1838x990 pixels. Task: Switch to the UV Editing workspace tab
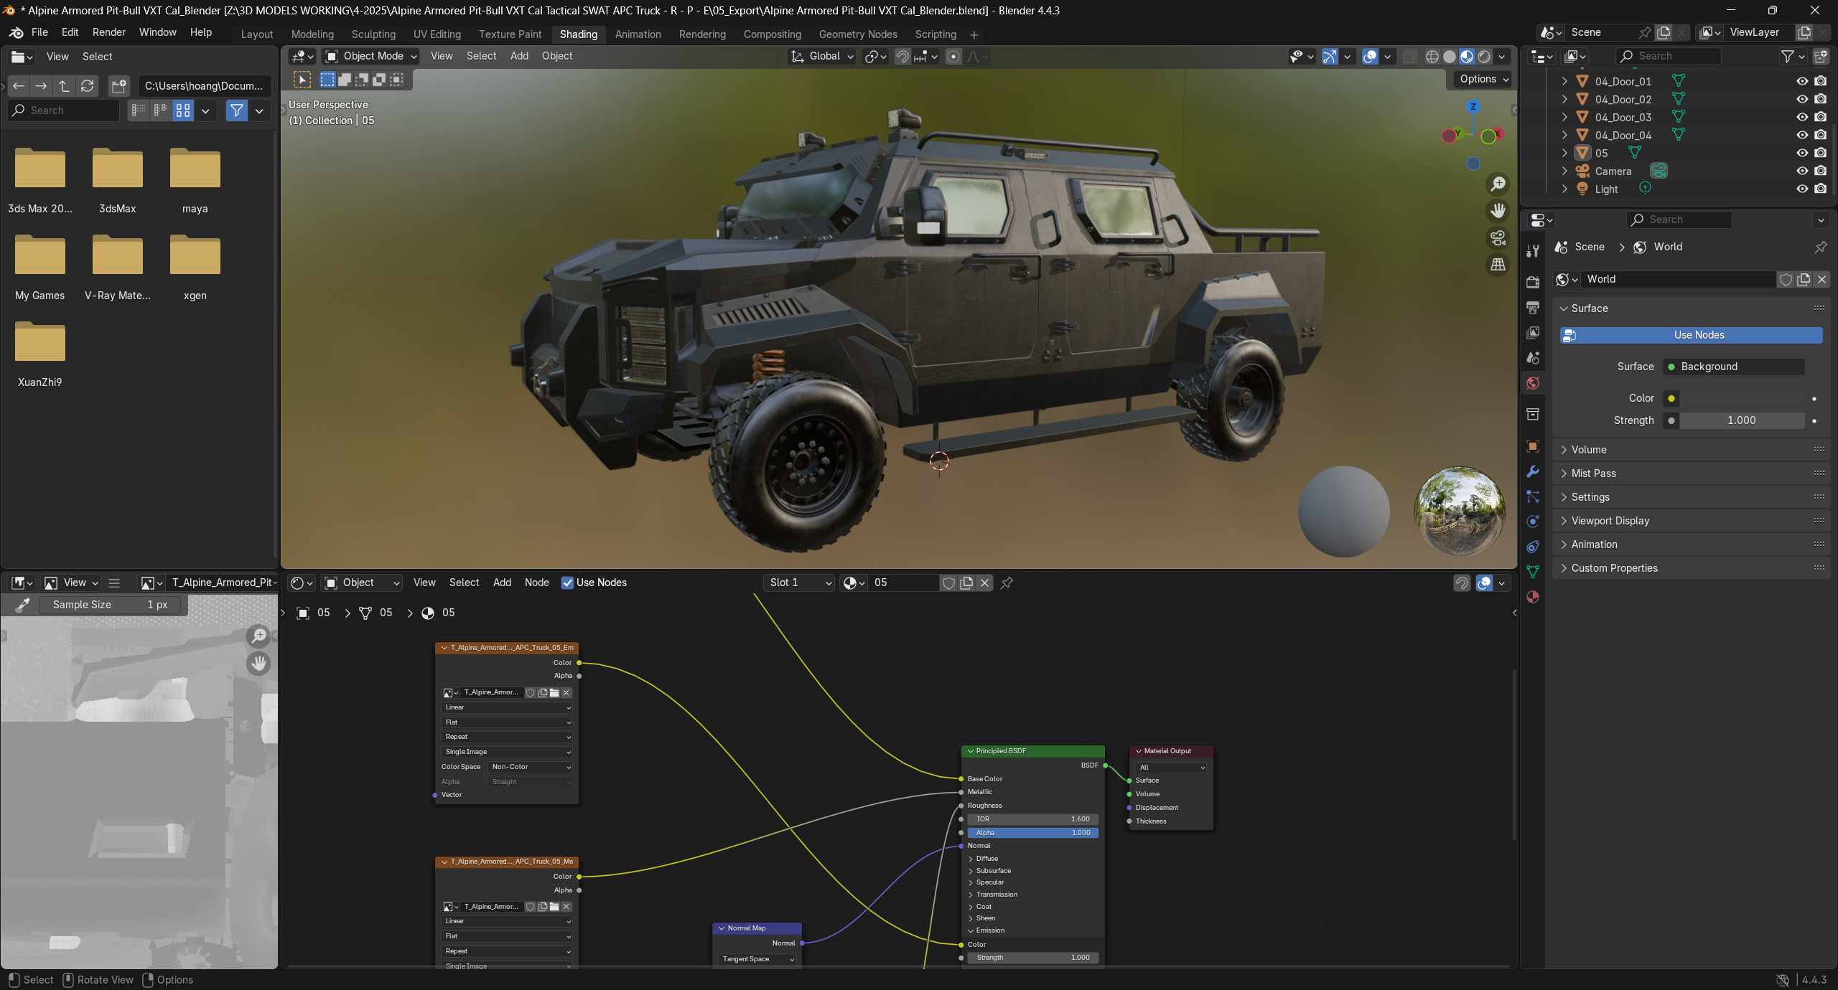tap(437, 34)
